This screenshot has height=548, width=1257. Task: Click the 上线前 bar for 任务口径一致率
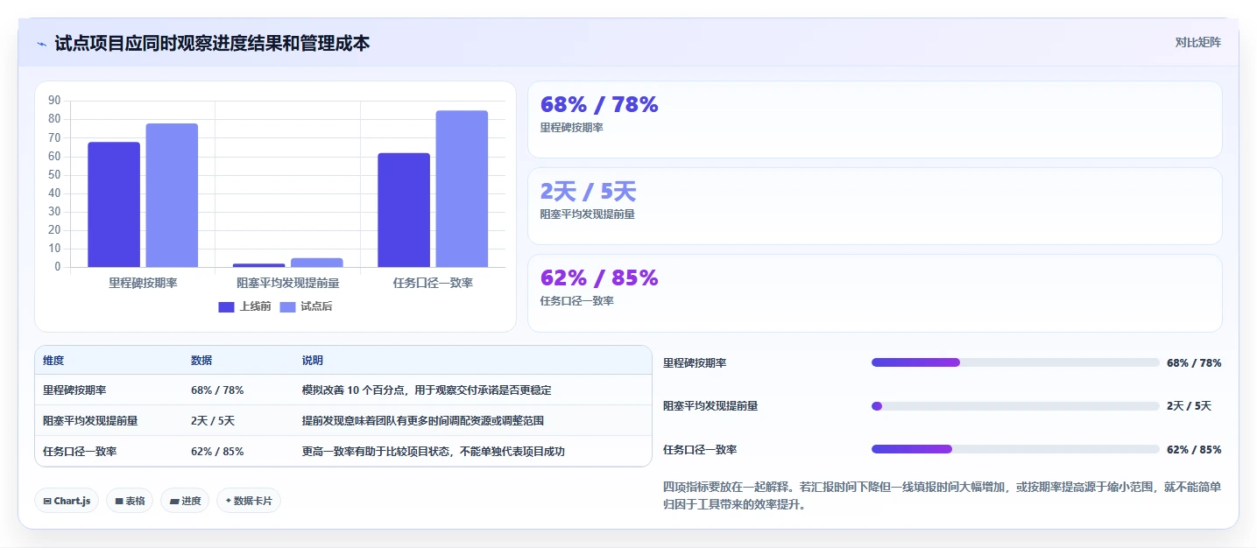coord(404,210)
